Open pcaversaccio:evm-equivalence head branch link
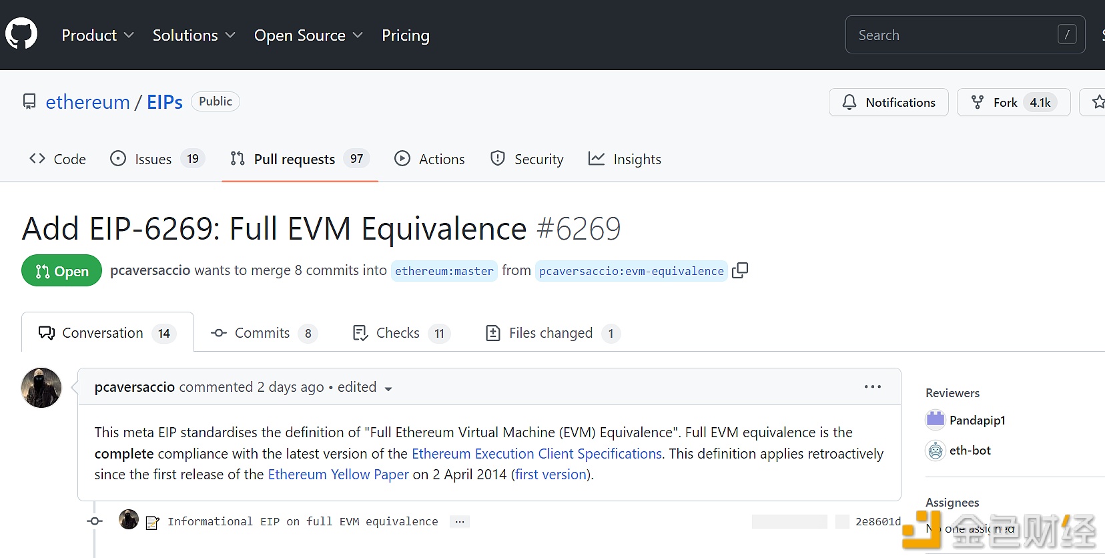Screen dimensions: 1105x558 pos(631,271)
